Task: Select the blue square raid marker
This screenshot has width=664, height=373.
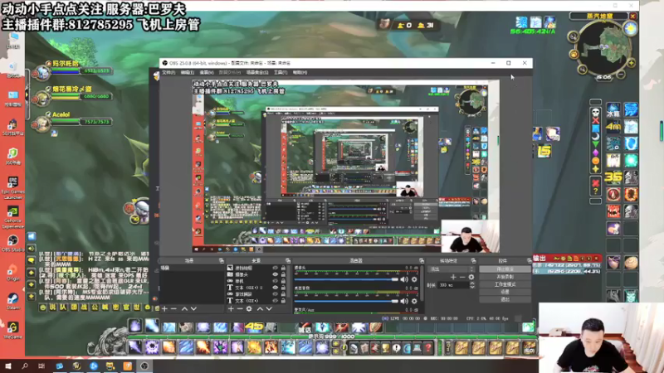Action: click(595, 128)
